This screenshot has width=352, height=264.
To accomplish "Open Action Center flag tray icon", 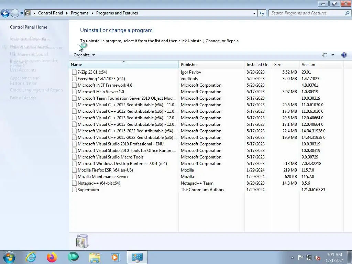I will (300, 257).
